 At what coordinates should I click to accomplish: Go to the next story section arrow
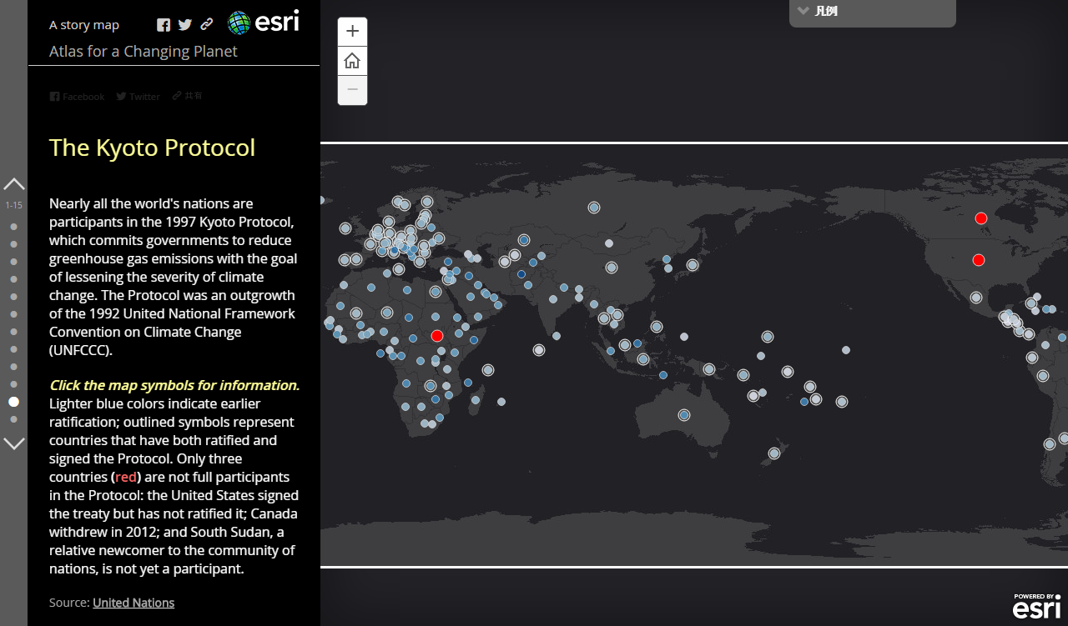pos(14,443)
